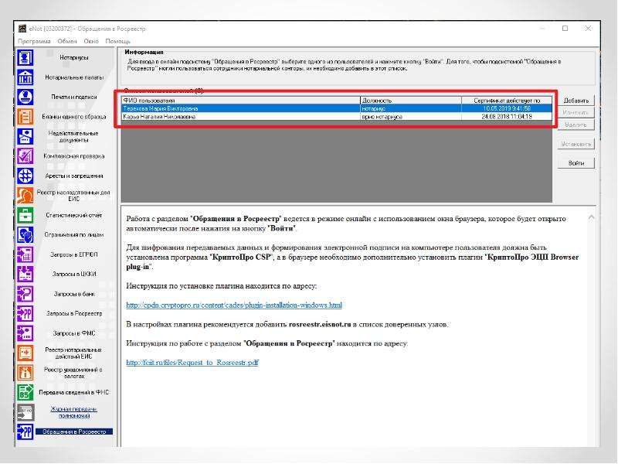Click the Обращения в Росреестр highlighted label

(74, 432)
